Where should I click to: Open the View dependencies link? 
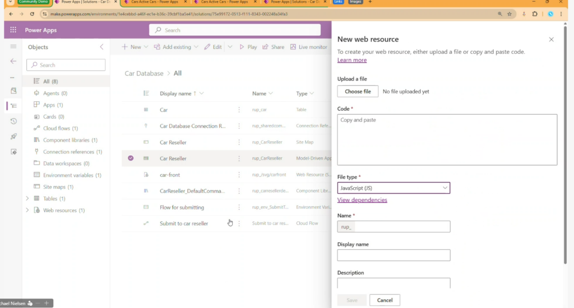[362, 200]
